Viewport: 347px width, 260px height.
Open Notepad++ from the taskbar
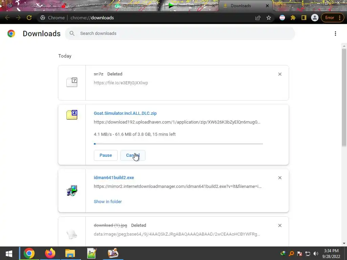[91, 253]
